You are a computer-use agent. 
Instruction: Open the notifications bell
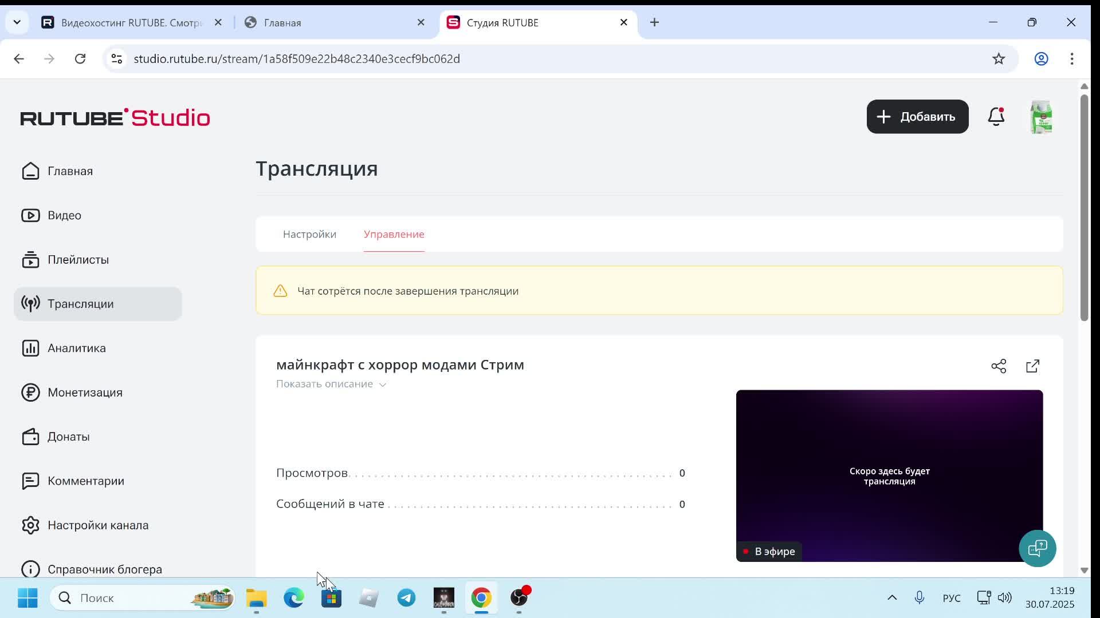coord(996,117)
